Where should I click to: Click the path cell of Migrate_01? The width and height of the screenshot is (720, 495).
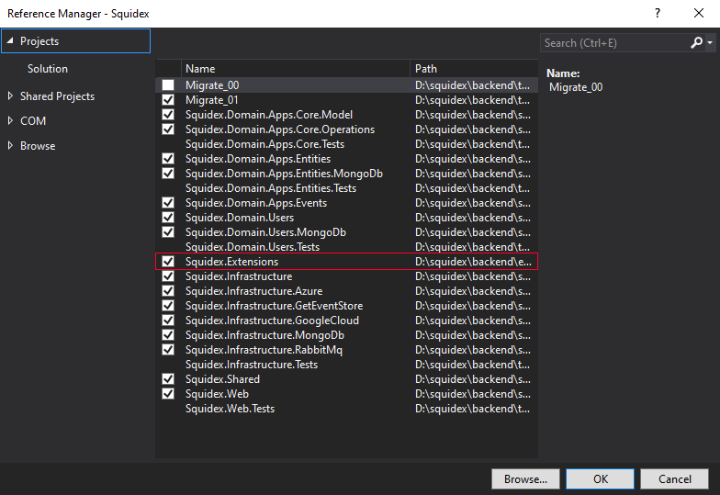(x=472, y=99)
